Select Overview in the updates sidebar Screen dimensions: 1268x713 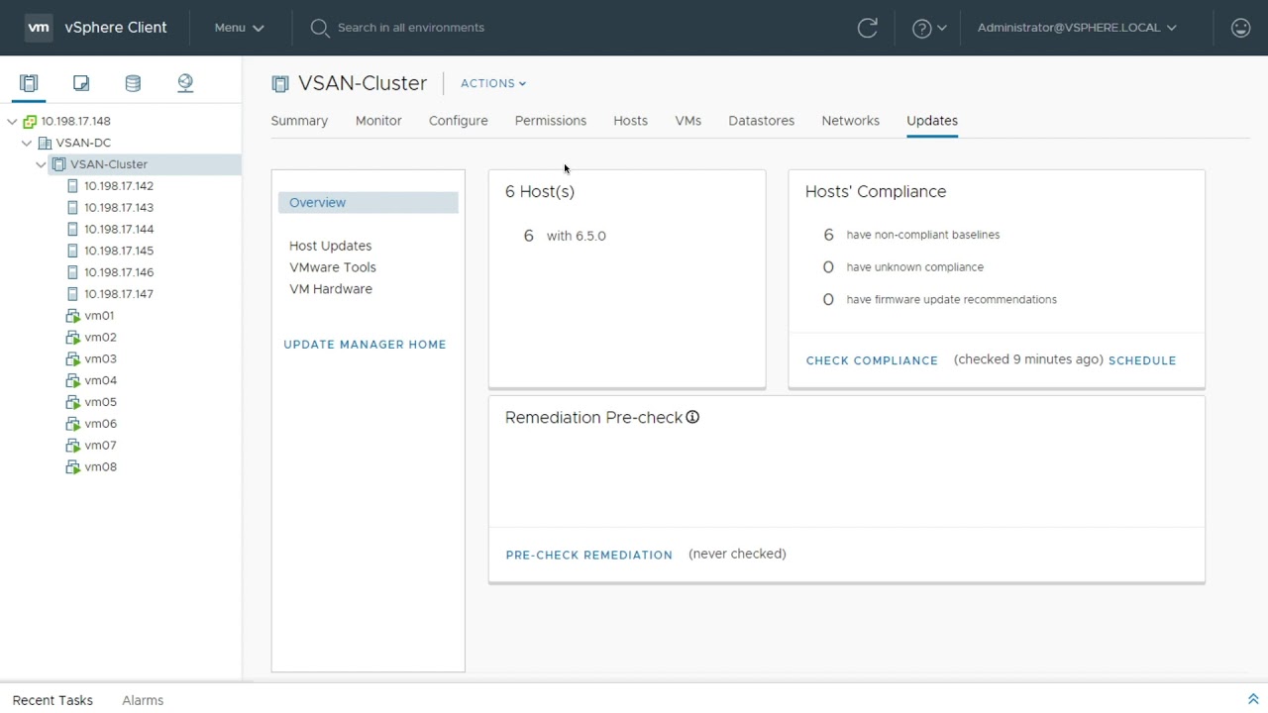coord(368,202)
